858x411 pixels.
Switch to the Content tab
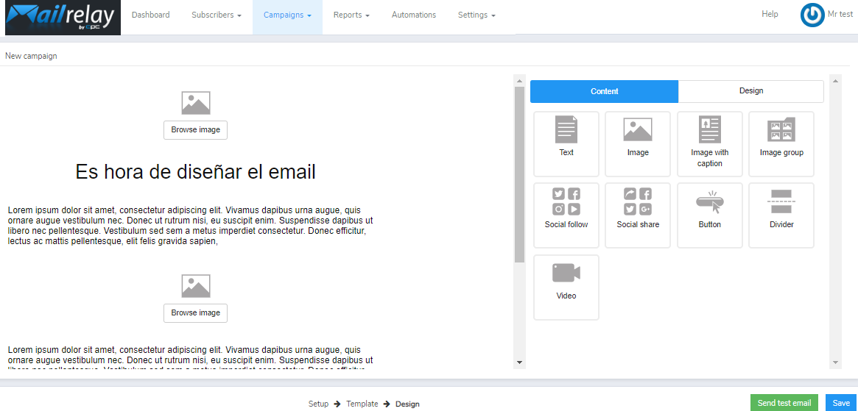click(x=604, y=91)
